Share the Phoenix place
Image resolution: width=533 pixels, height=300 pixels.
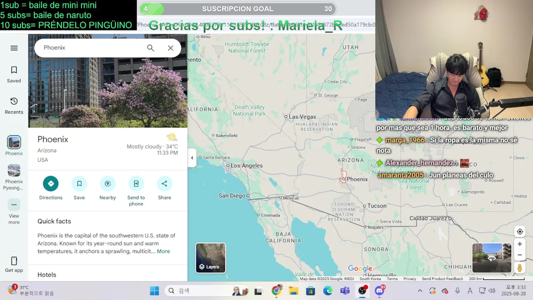(164, 188)
